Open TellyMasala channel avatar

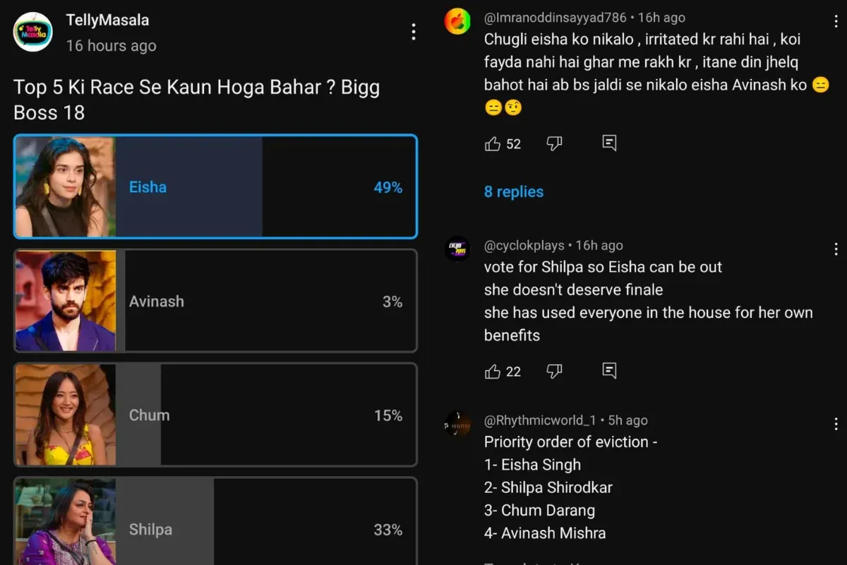tap(33, 32)
